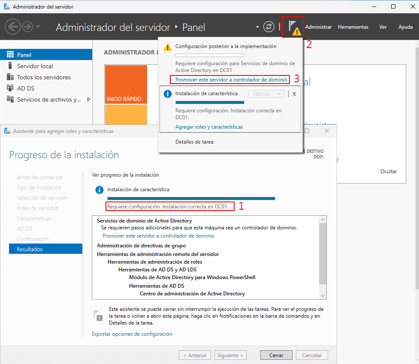The image size is (419, 364).
Task: Click Promover este servidor link in notification
Action: coord(231,80)
